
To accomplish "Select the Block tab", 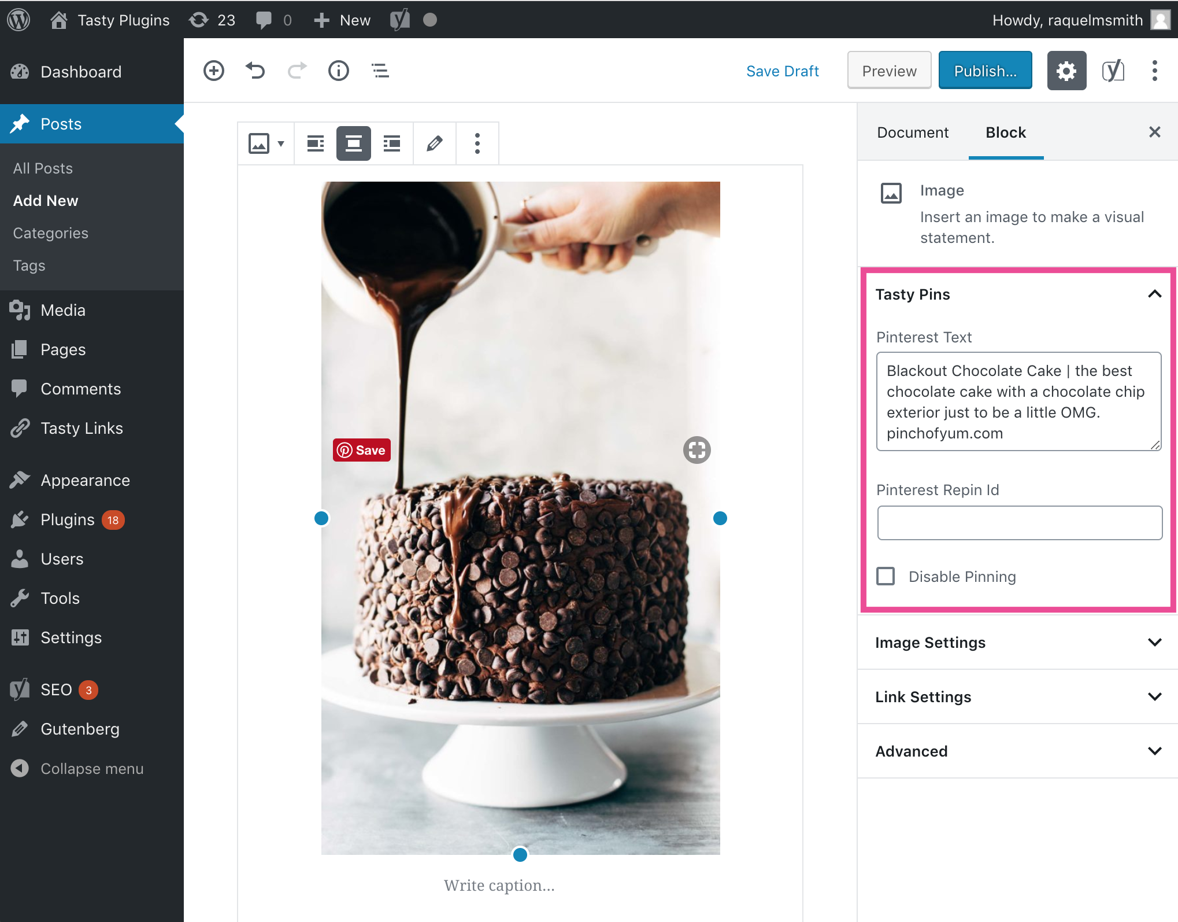I will [1006, 132].
